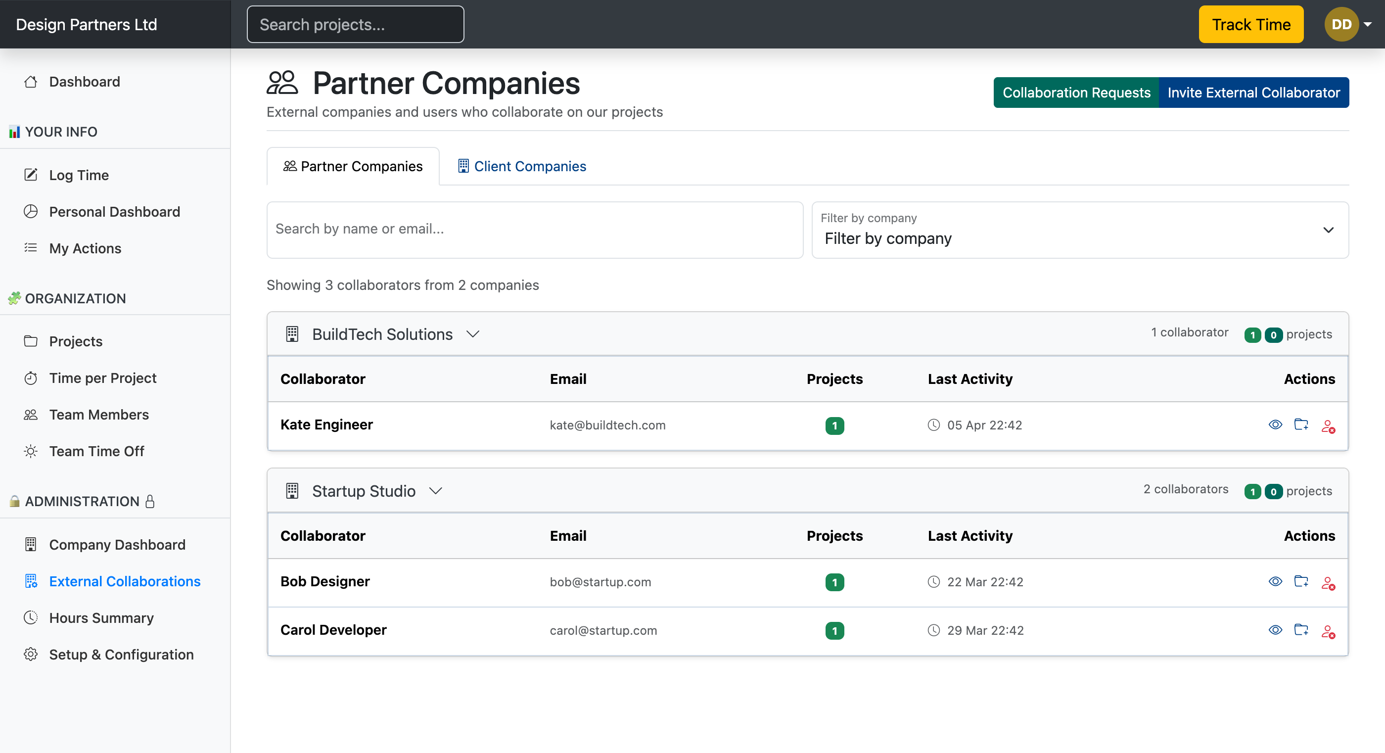The width and height of the screenshot is (1385, 753).
Task: View details for Carol Developer (eye icon)
Action: click(x=1275, y=630)
